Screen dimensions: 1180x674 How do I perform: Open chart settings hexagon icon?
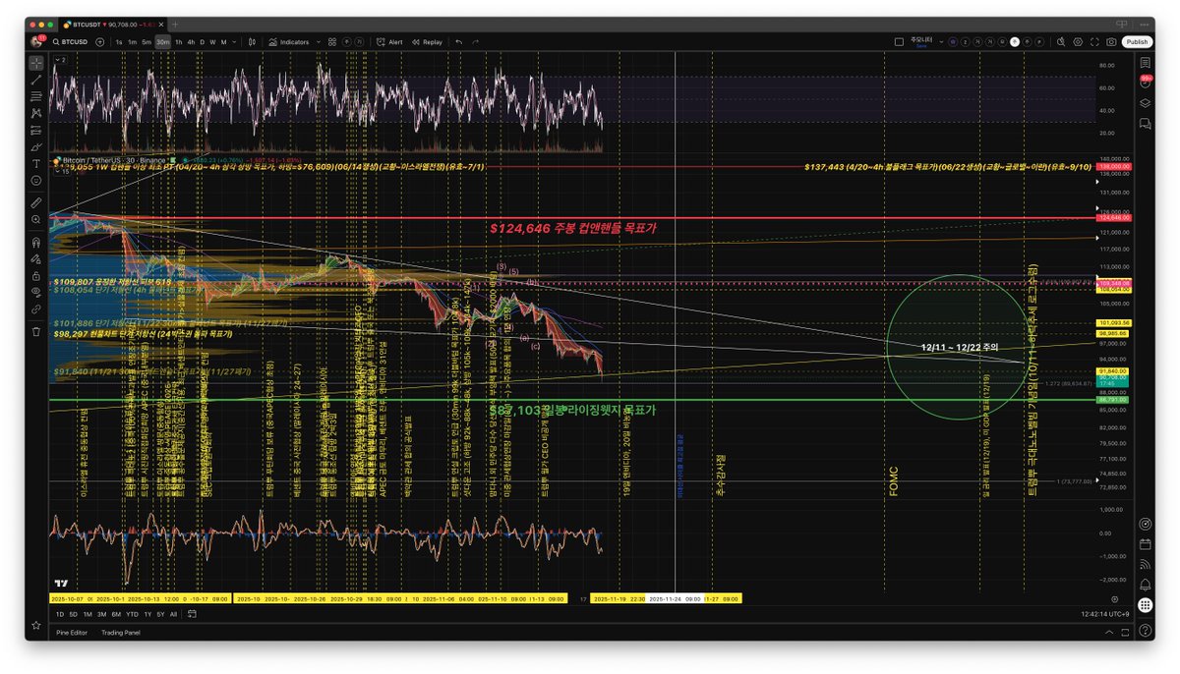[1078, 42]
